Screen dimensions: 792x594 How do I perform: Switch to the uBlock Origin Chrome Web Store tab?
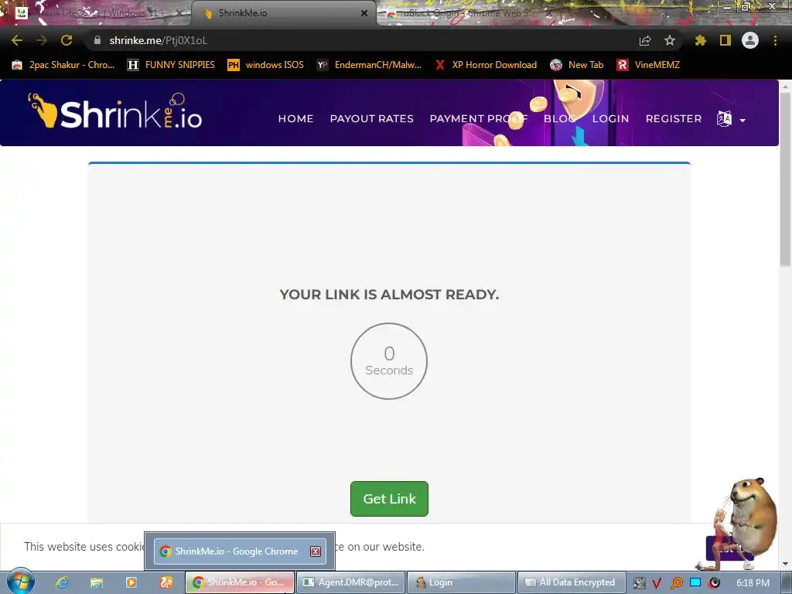467,13
